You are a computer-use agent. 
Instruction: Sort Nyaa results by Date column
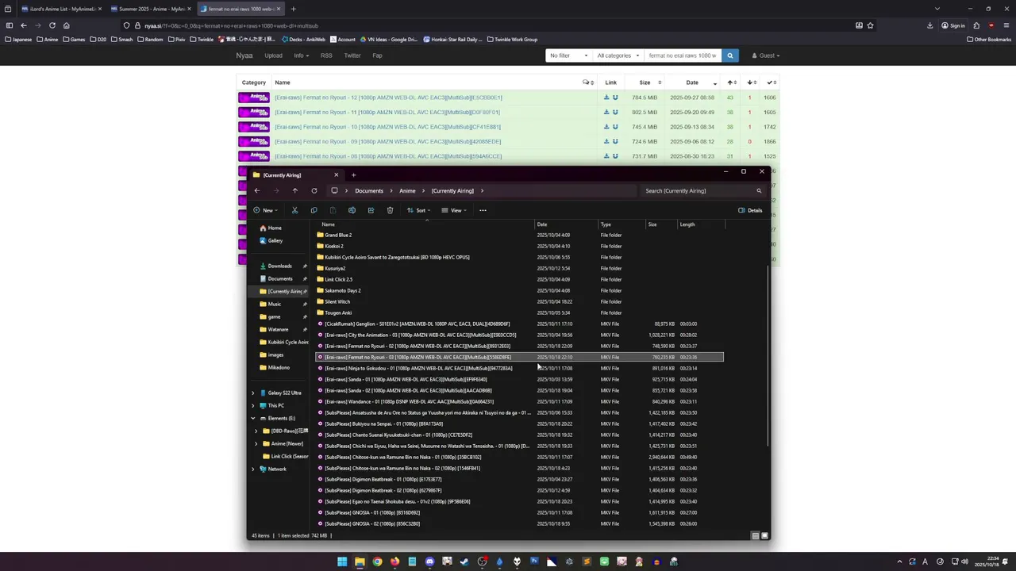pyautogui.click(x=692, y=82)
